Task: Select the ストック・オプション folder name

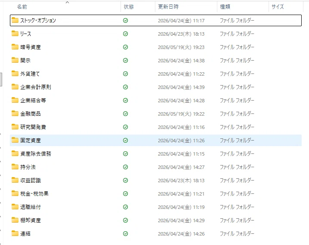Action: click(x=38, y=21)
